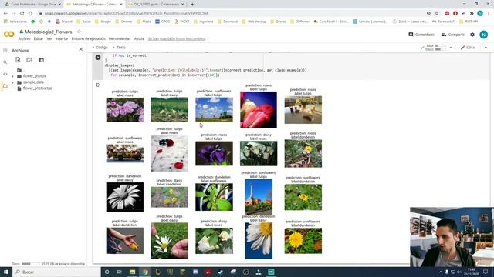Open the Editar menu
This screenshot has height=277, width=494.
pyautogui.click(x=39, y=38)
